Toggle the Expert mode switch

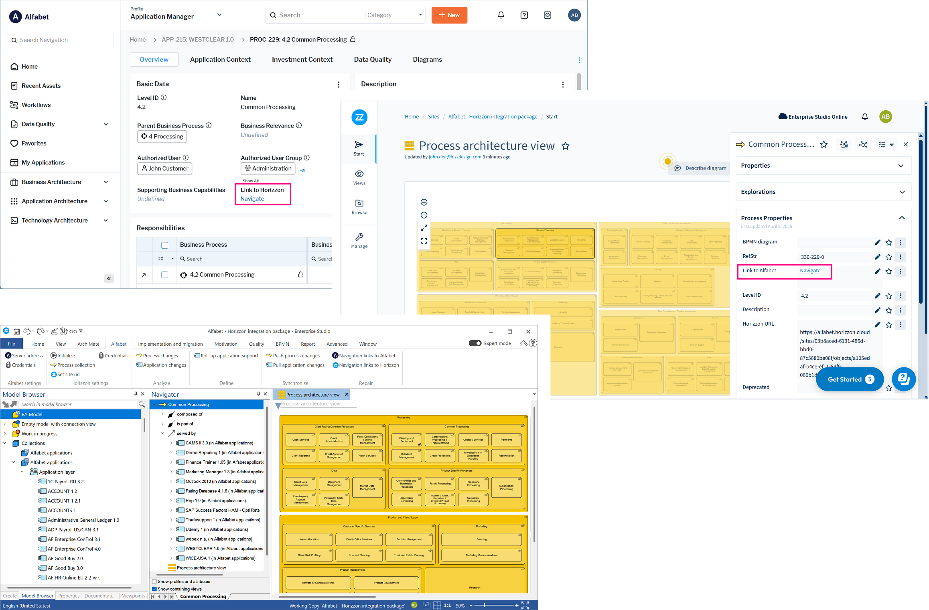[x=475, y=343]
